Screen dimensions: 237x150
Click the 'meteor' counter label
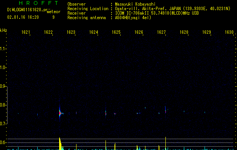(x=54, y=12)
